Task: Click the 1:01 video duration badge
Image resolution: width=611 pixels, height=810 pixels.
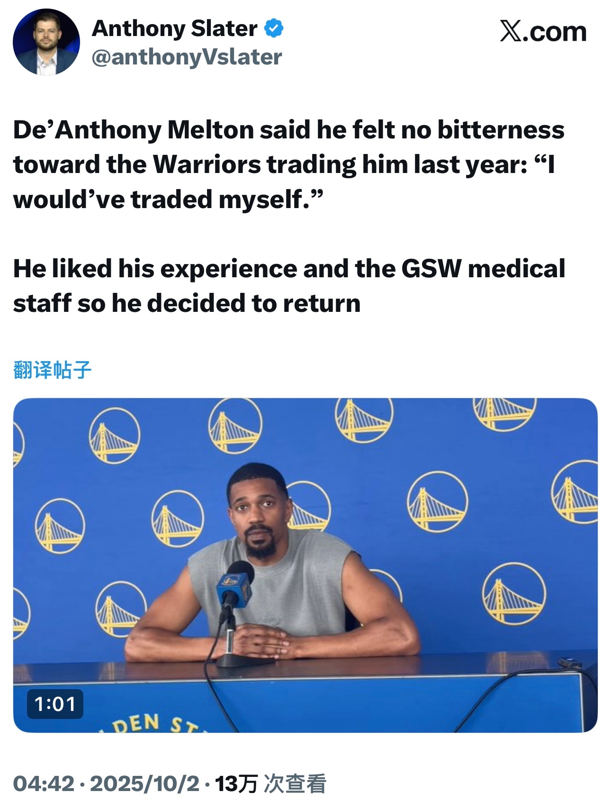Action: tap(55, 704)
